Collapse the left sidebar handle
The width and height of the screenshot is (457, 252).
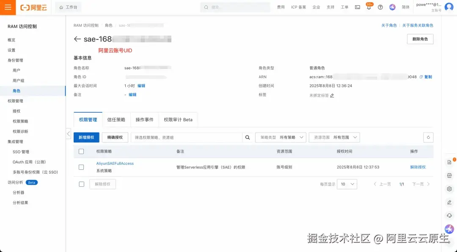[x=69, y=134]
